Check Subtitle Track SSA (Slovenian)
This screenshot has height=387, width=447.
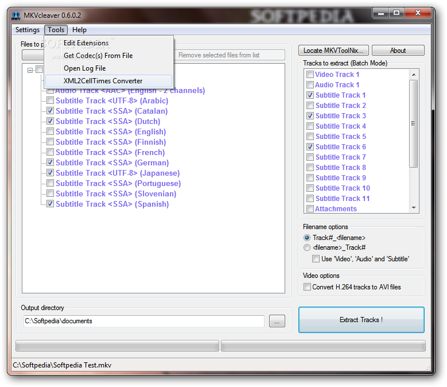point(50,193)
